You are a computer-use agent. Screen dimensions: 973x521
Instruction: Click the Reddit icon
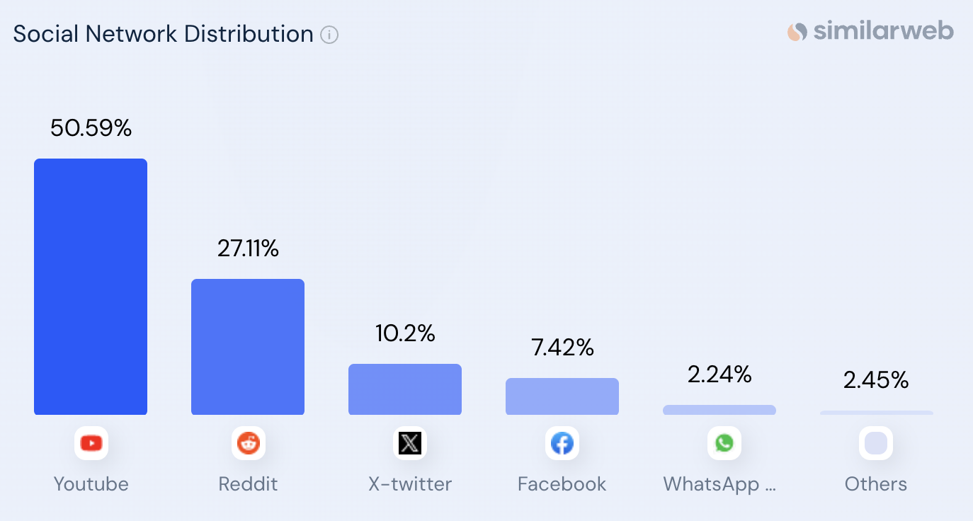(249, 444)
